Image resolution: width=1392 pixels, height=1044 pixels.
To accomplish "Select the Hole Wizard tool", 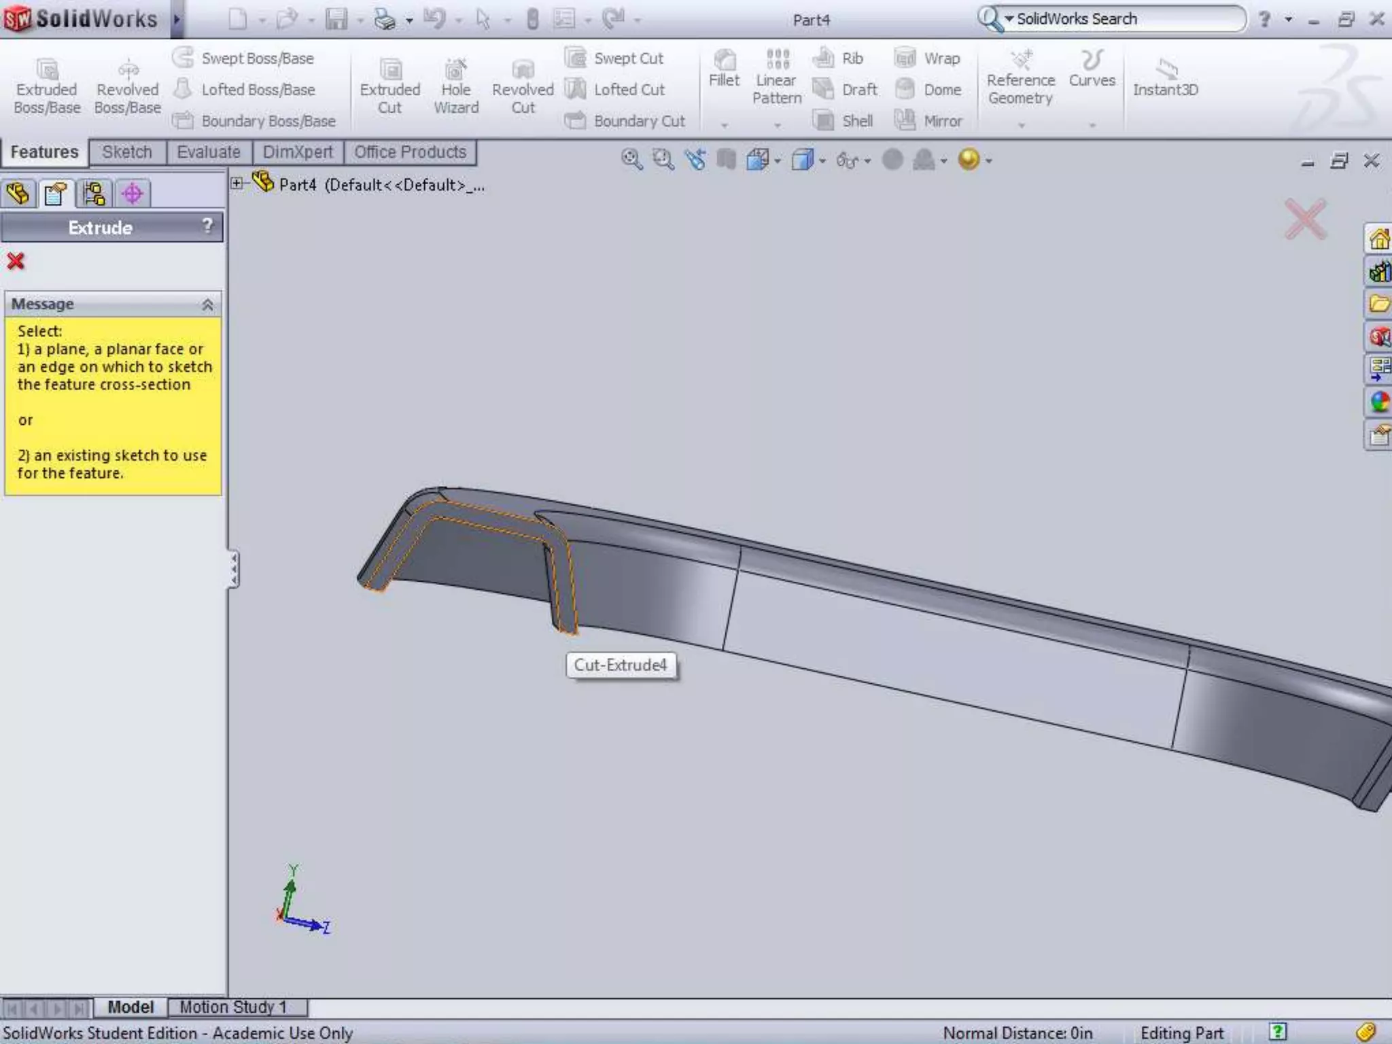I will coord(455,71).
